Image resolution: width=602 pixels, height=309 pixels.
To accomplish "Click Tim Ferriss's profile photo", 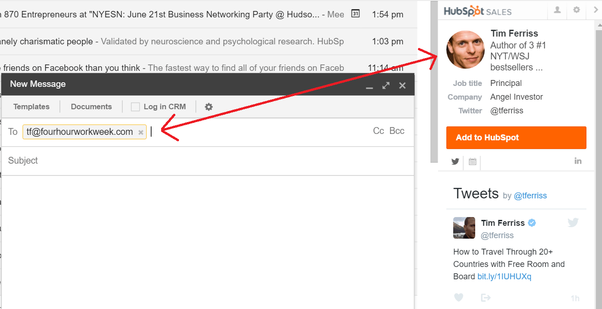I will [x=466, y=49].
